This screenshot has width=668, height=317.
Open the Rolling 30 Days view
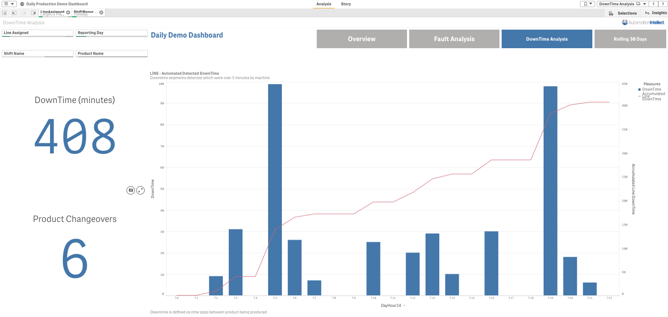coord(630,39)
